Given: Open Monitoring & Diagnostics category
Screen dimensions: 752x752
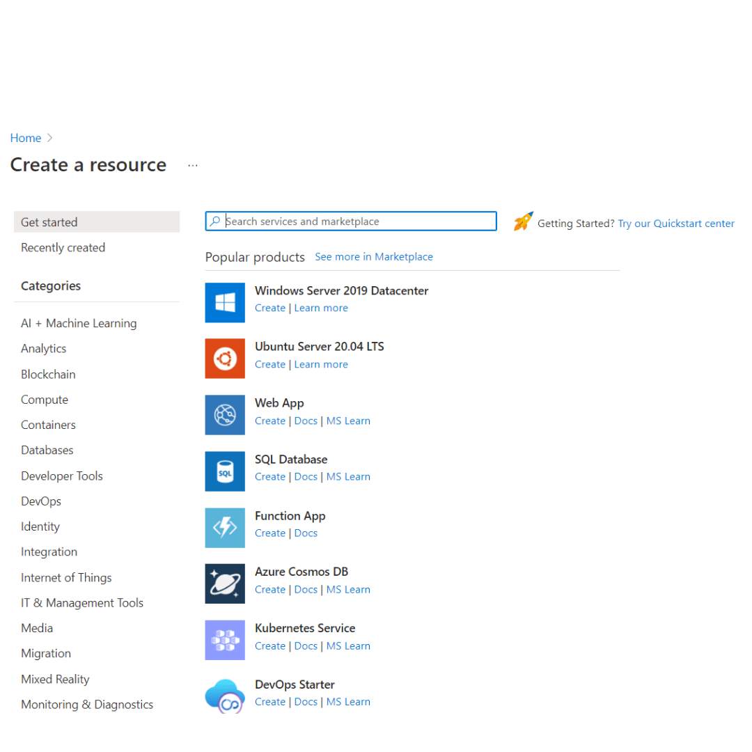Looking at the screenshot, I should pos(87,705).
